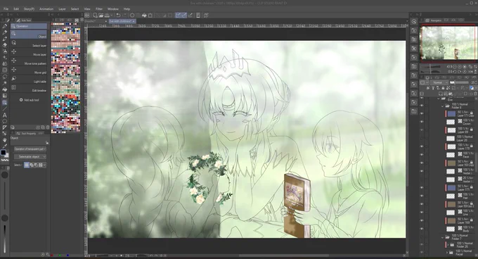Click the Save icon in the top toolbar
Viewport: 478px width, 259px height.
pyautogui.click(x=108, y=15)
